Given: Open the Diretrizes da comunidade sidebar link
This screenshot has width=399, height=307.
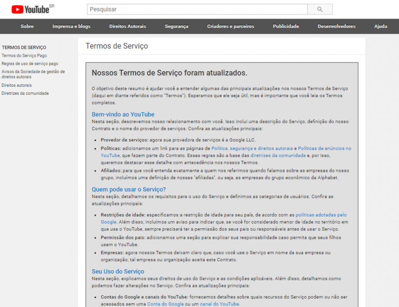Looking at the screenshot, I should 25,93.
